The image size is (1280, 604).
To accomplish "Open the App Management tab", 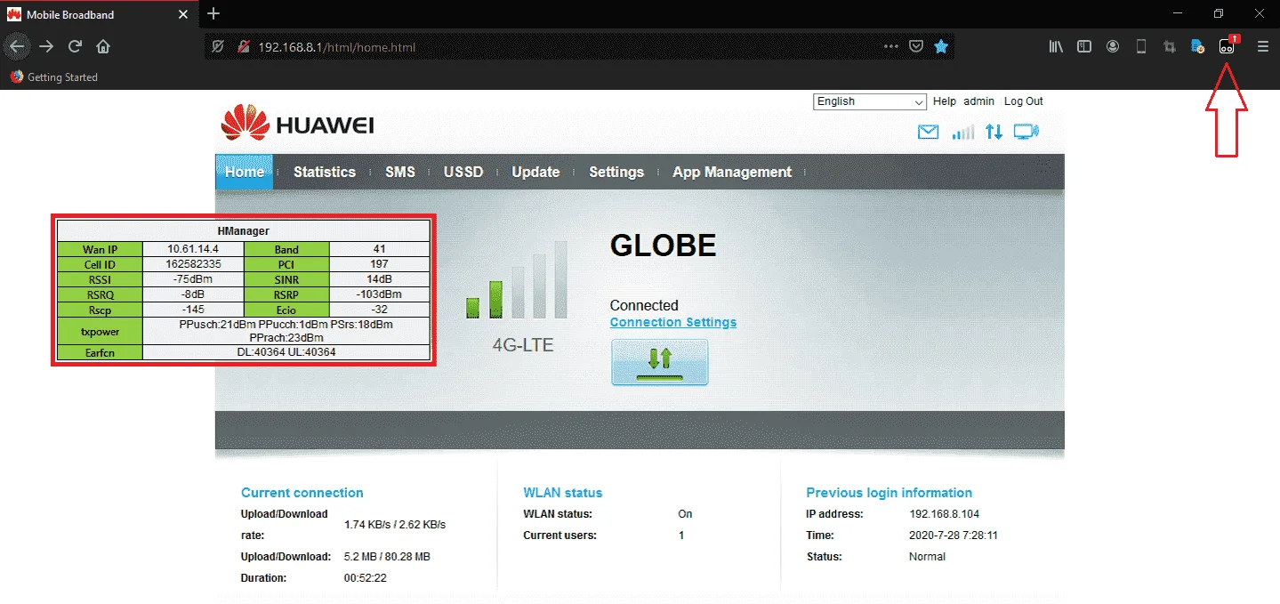I will 732,172.
